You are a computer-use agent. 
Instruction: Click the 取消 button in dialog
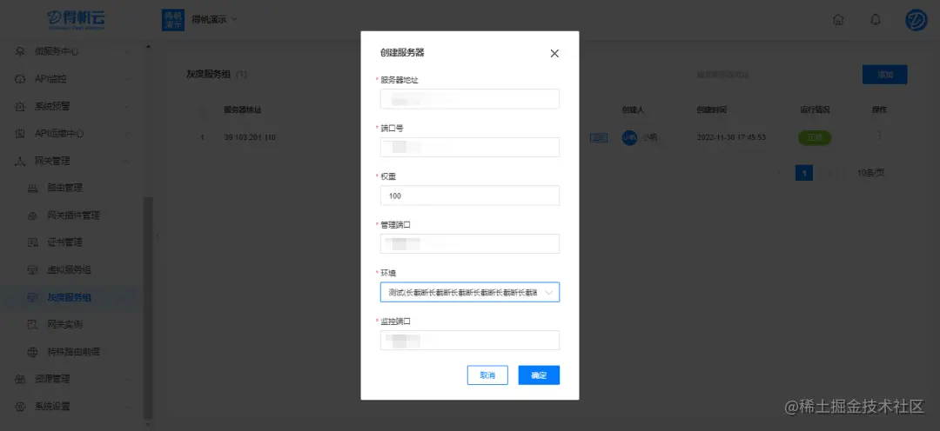[x=487, y=375]
